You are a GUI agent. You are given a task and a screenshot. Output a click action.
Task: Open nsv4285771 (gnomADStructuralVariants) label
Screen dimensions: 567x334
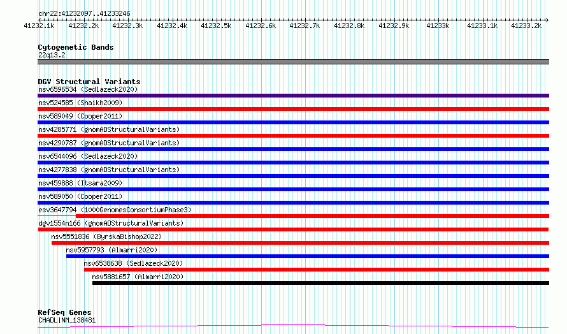[109, 129]
